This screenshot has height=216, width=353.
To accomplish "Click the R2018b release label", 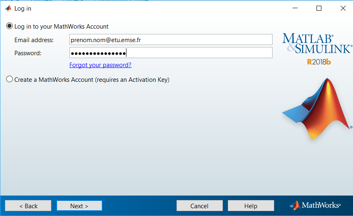I will (319, 62).
